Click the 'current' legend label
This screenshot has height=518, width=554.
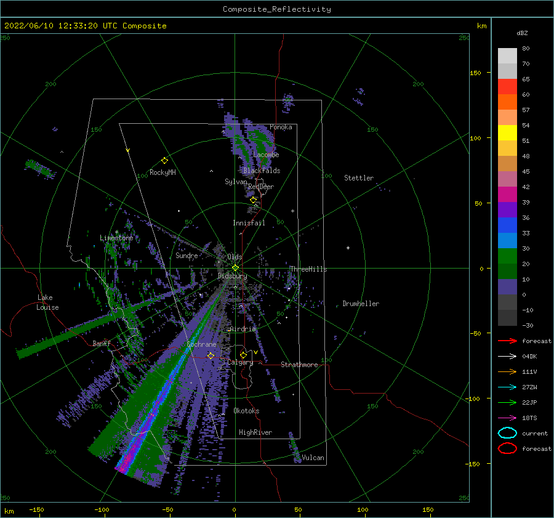535,433
